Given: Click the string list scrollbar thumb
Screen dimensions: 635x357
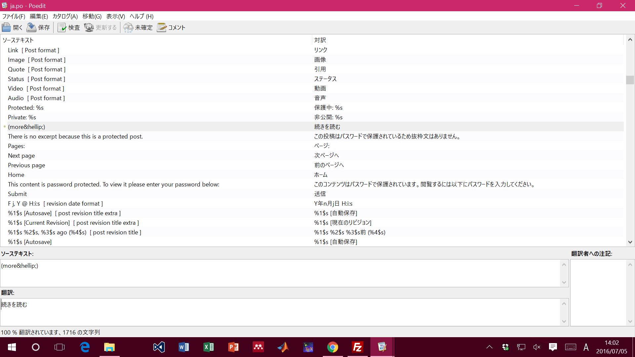Looking at the screenshot, I should point(630,80).
